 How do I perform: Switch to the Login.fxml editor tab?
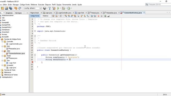coord(81,13)
